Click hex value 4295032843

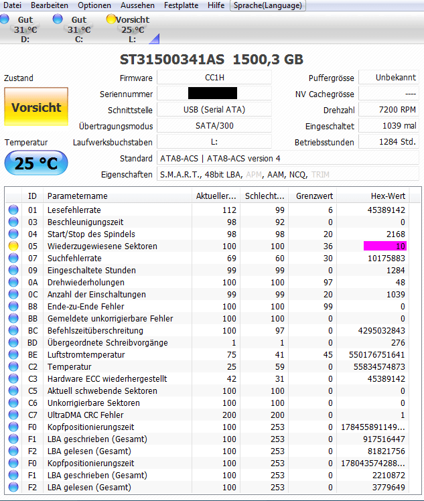tap(382, 331)
